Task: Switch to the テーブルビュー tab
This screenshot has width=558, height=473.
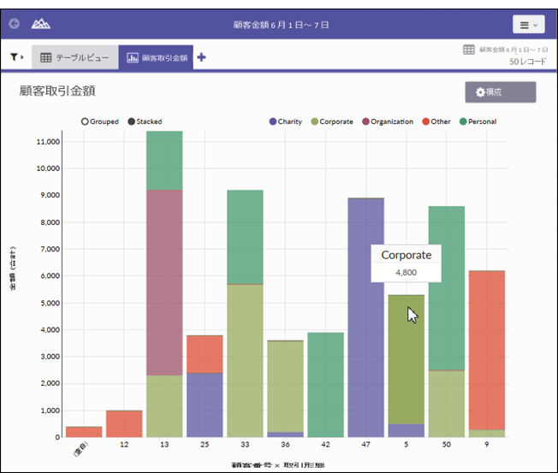Action: click(x=74, y=57)
